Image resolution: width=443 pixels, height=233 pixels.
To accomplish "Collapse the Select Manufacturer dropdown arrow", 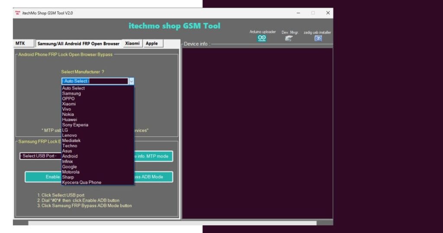I will (132, 81).
